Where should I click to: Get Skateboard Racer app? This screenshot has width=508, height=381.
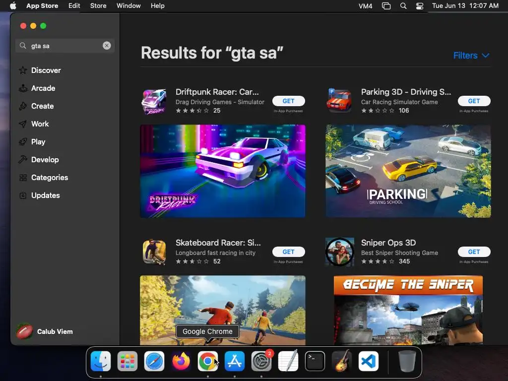point(288,252)
